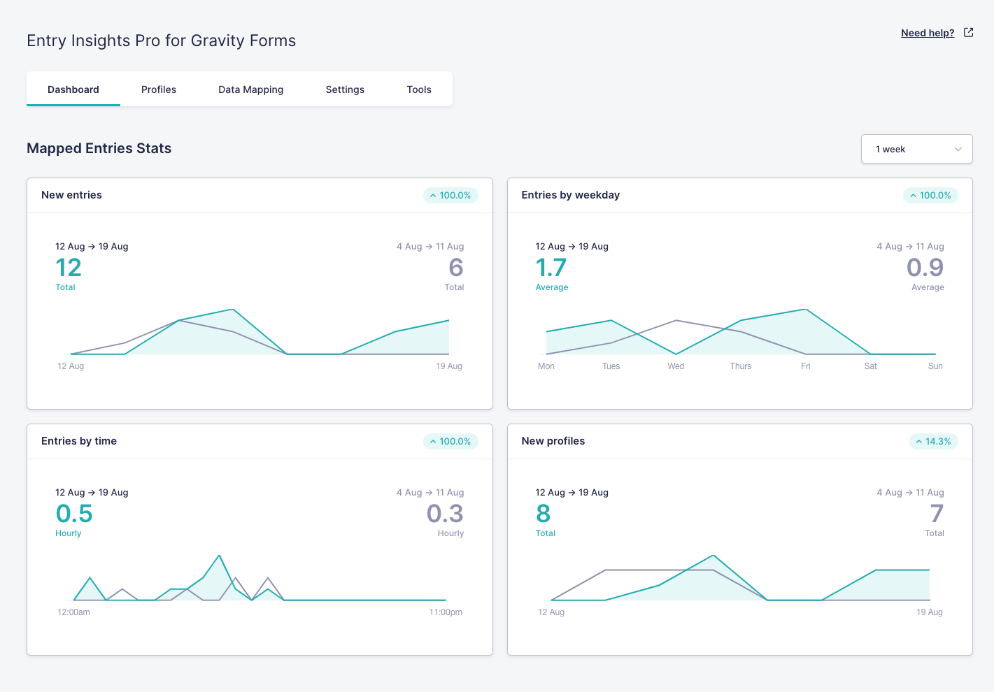This screenshot has height=692, width=994.
Task: Click the New entries card title
Action: pos(71,195)
